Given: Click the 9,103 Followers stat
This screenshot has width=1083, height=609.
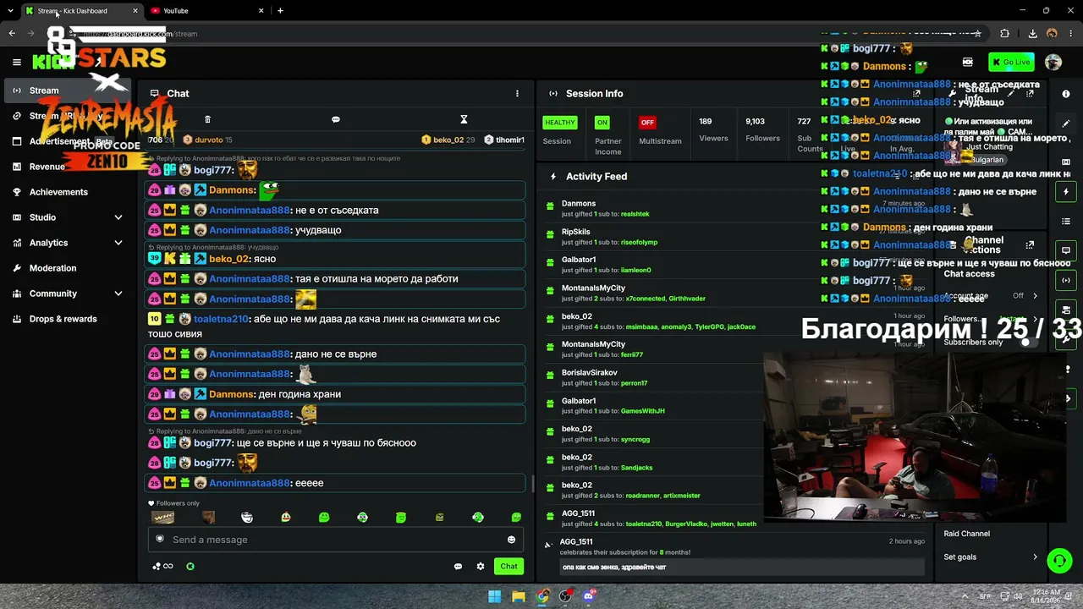Looking at the screenshot, I should click(x=762, y=129).
